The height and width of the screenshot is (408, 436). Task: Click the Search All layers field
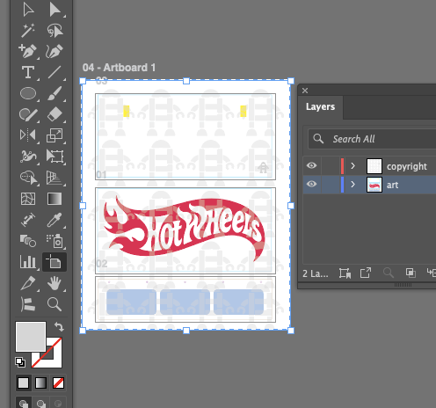tap(372, 139)
